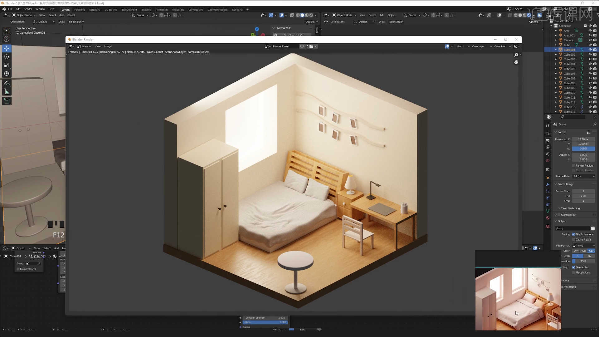Open the Slot 1 dropdown in render window
The width and height of the screenshot is (599, 337).
pos(463,46)
